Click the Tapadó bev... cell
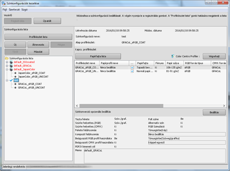Screen dimensions: 230x171 click(145, 68)
